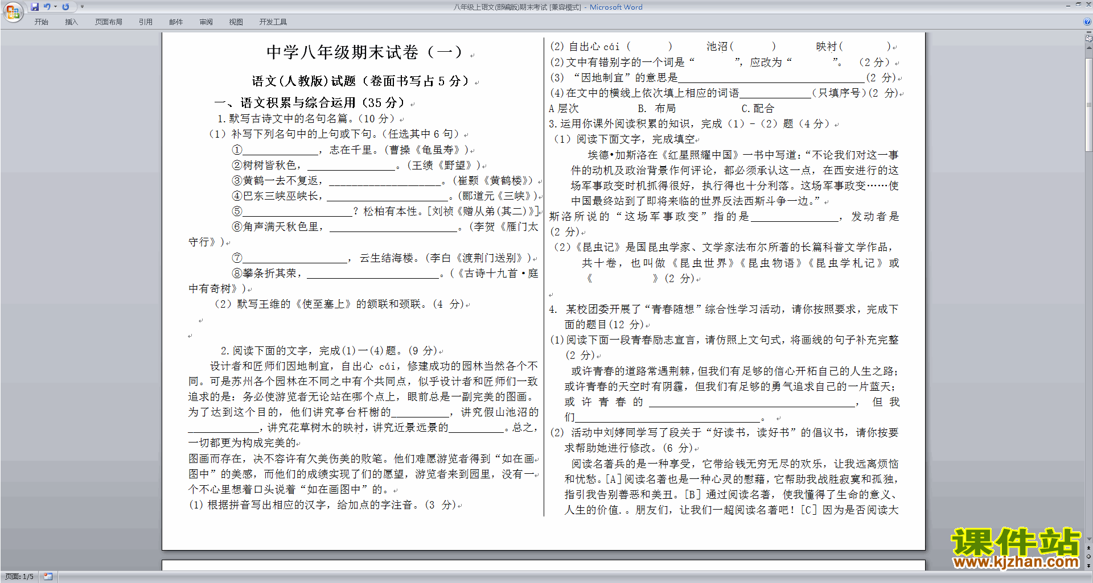Click the line 2.阅读下面的文字，完成(1)—(4)题

(x=330, y=351)
